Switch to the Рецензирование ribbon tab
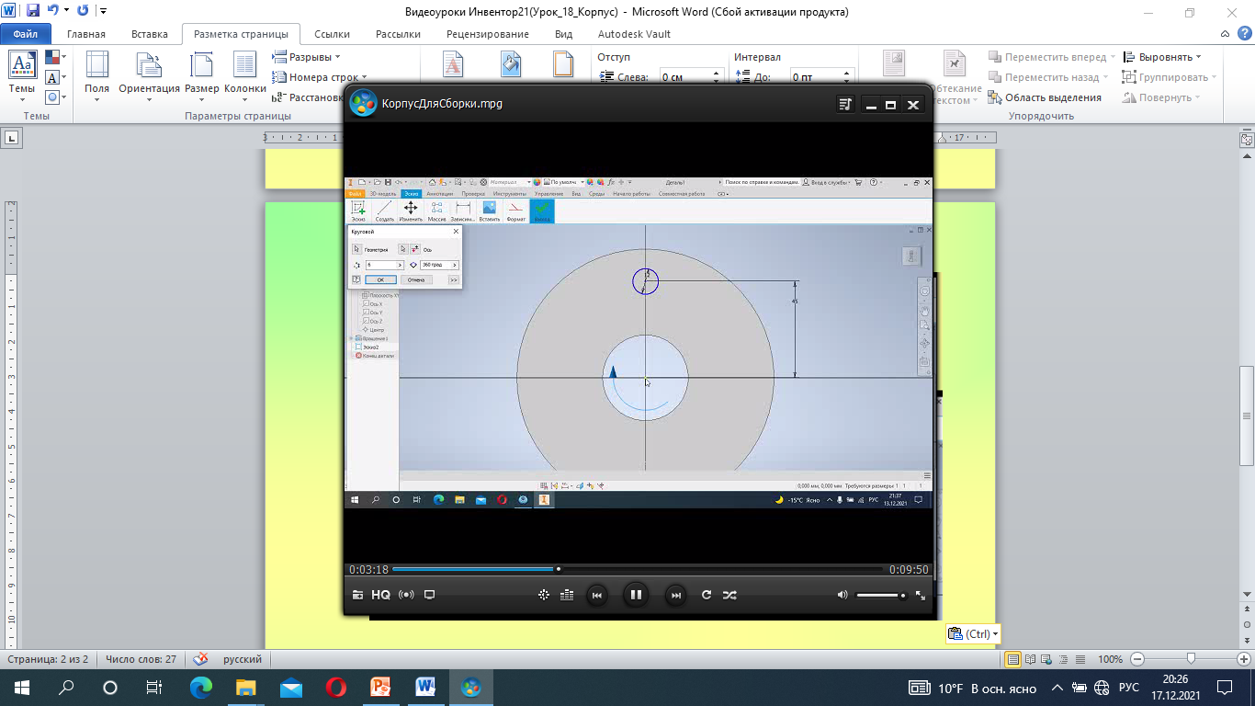This screenshot has width=1255, height=706. [x=488, y=34]
